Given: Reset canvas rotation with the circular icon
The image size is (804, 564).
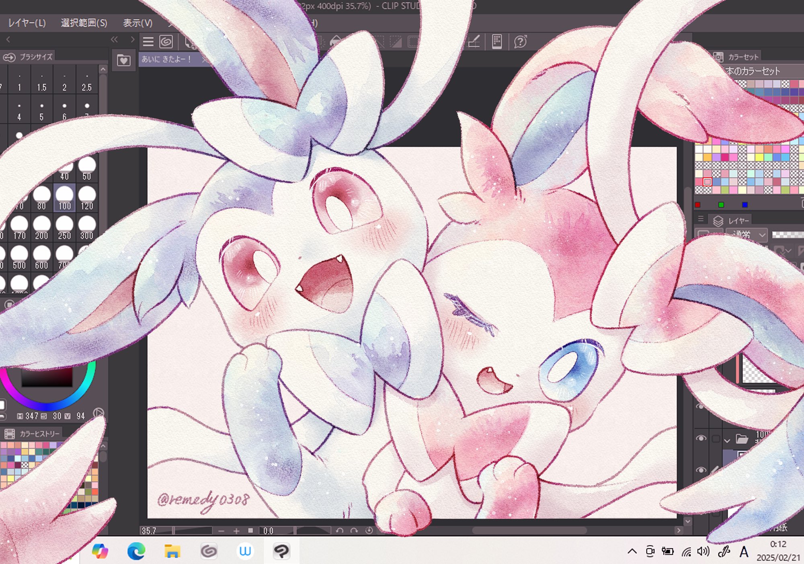Looking at the screenshot, I should click(369, 531).
